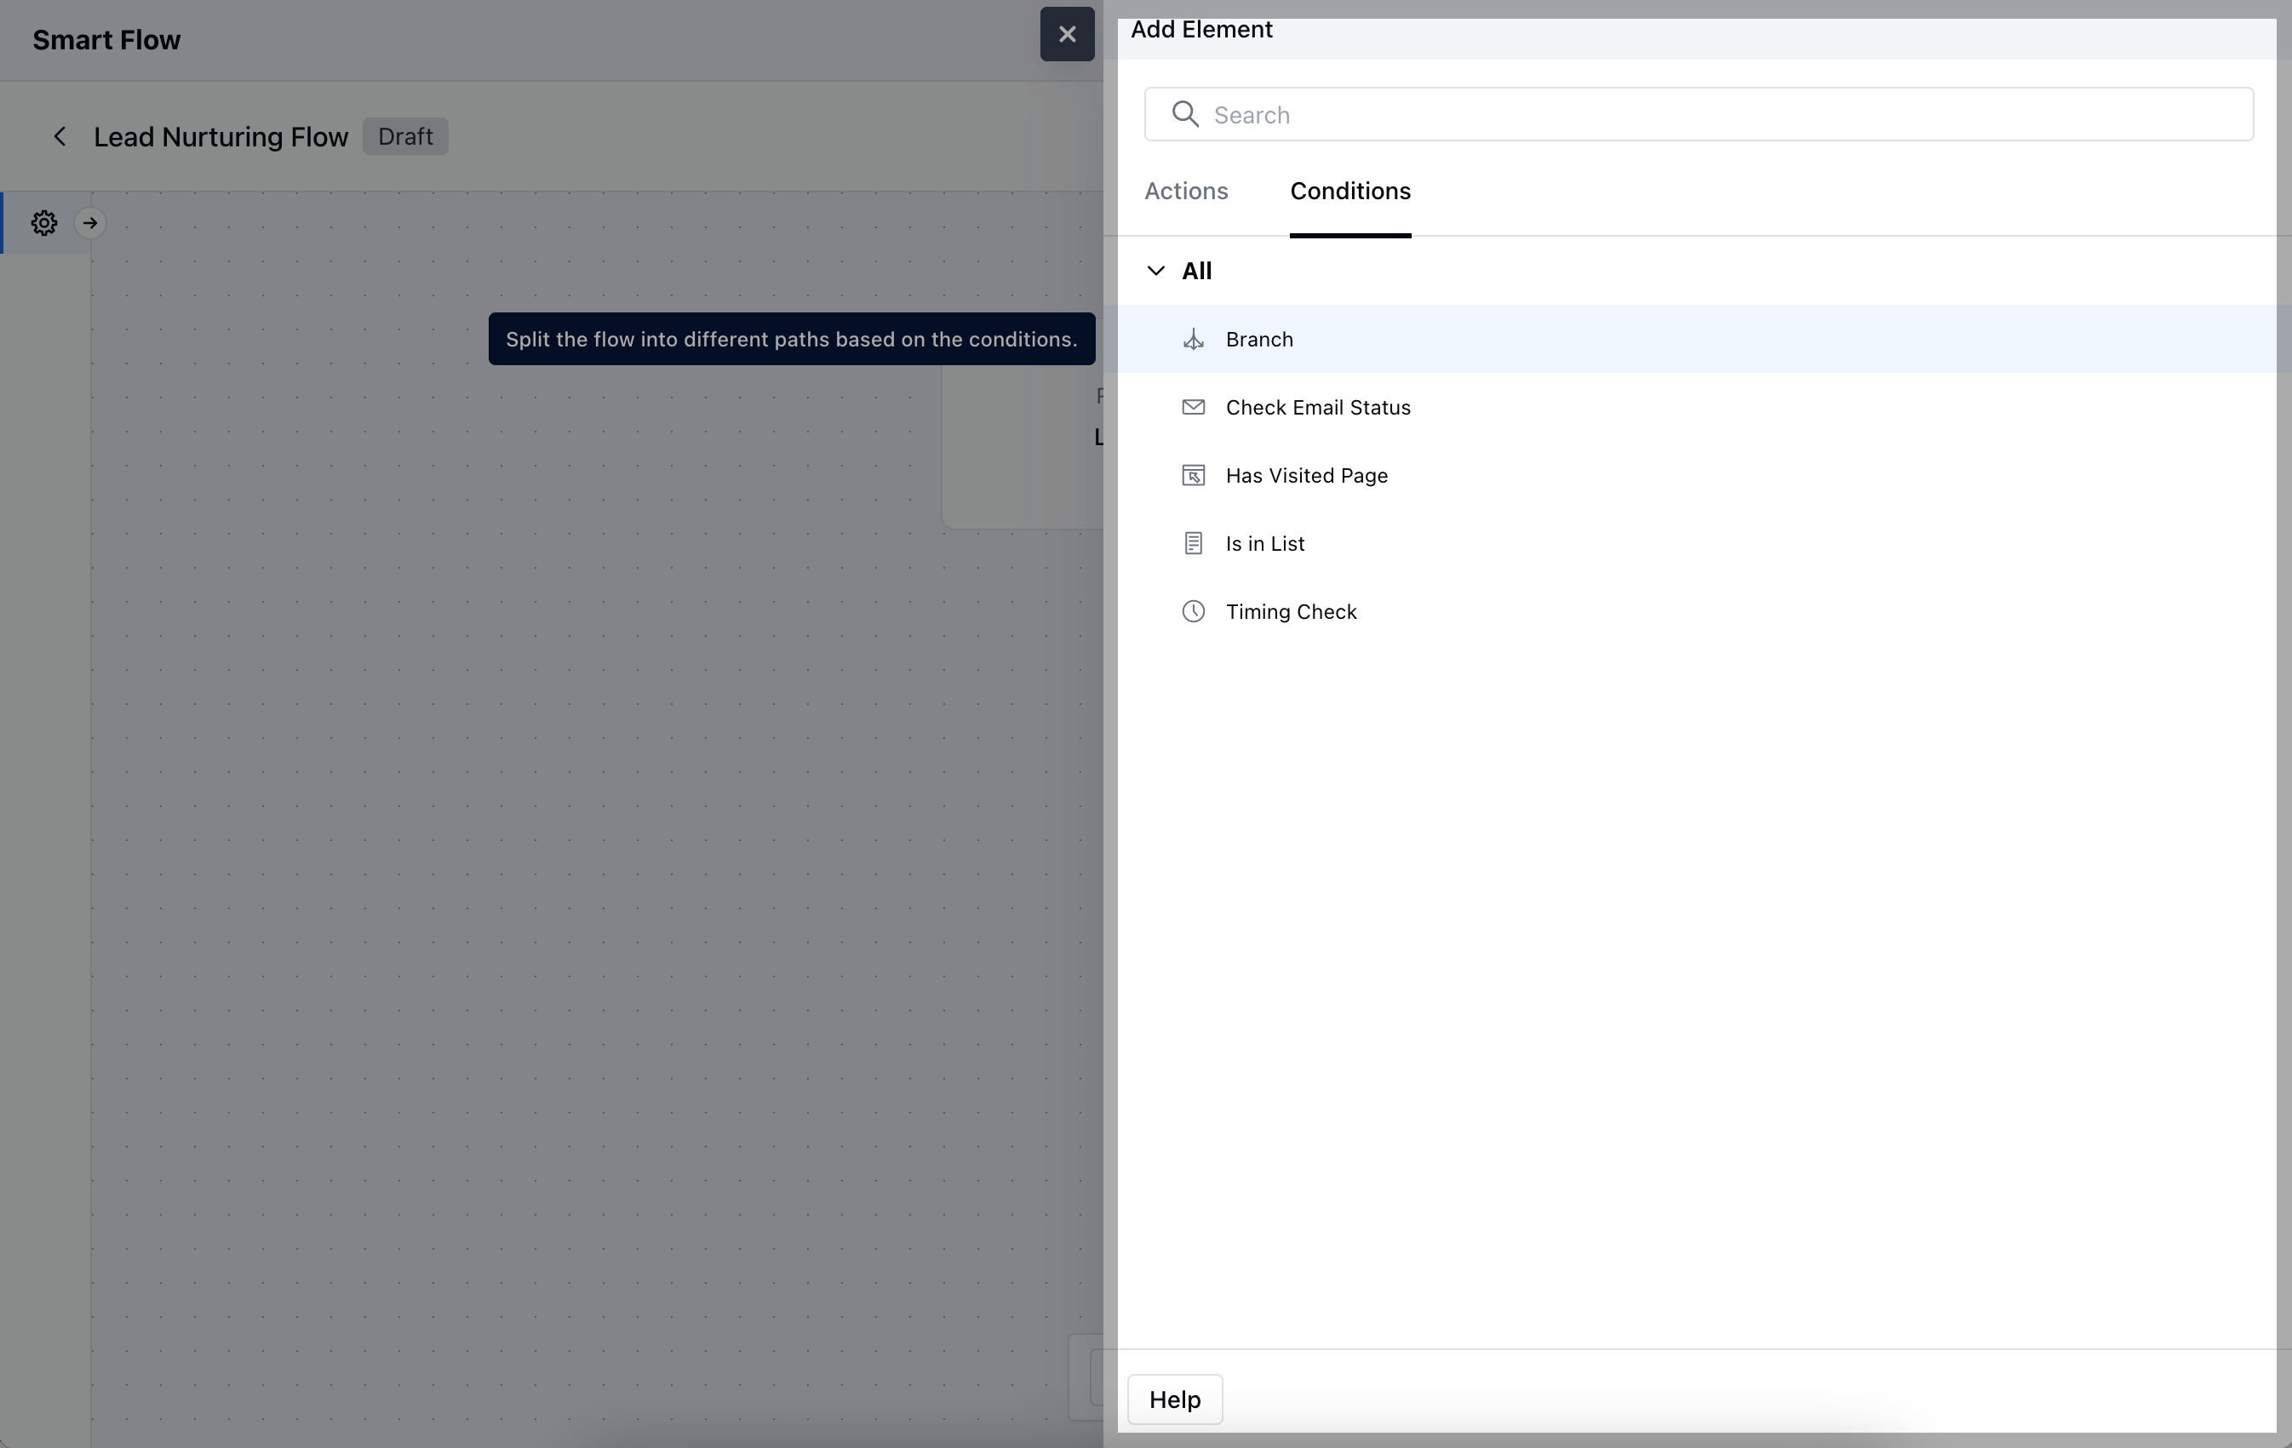
Task: Focus the Search input field
Action: coord(1713,114)
